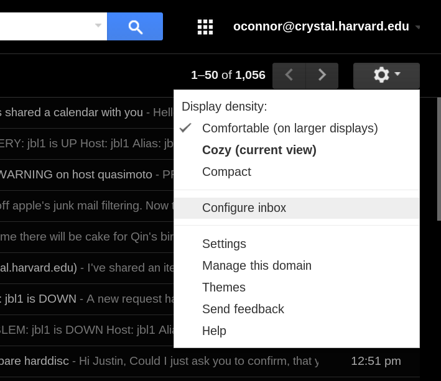441x381 pixels.
Task: Click the small arrow beside the gear
Action: [x=397, y=73]
